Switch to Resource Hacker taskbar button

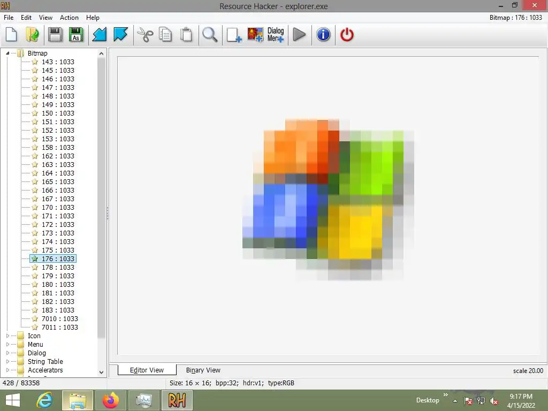(x=177, y=400)
